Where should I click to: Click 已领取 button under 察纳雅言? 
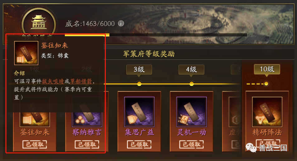(x=87, y=144)
